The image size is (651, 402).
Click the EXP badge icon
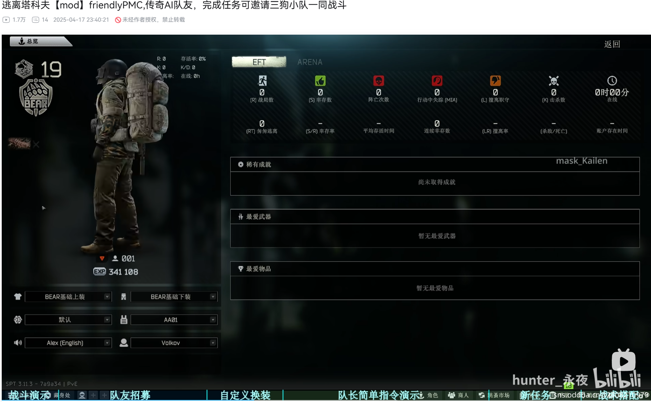point(100,271)
